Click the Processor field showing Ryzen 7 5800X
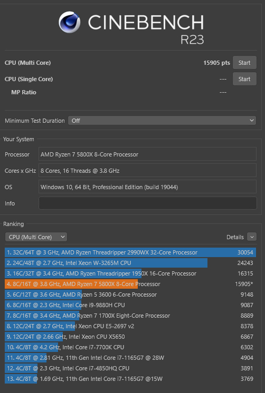Image resolution: width=265 pixels, height=393 pixels. tap(148, 154)
